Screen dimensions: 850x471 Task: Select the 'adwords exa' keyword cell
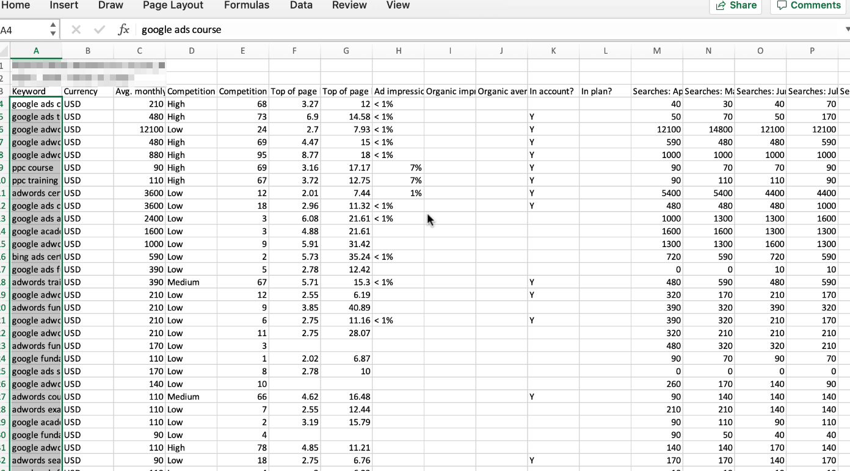coord(36,409)
